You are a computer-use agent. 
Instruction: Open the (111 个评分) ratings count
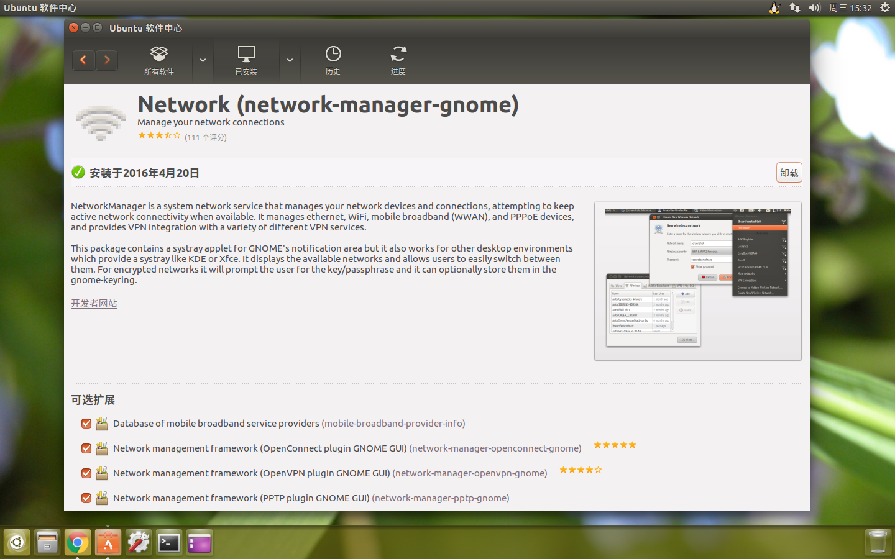[x=206, y=137]
